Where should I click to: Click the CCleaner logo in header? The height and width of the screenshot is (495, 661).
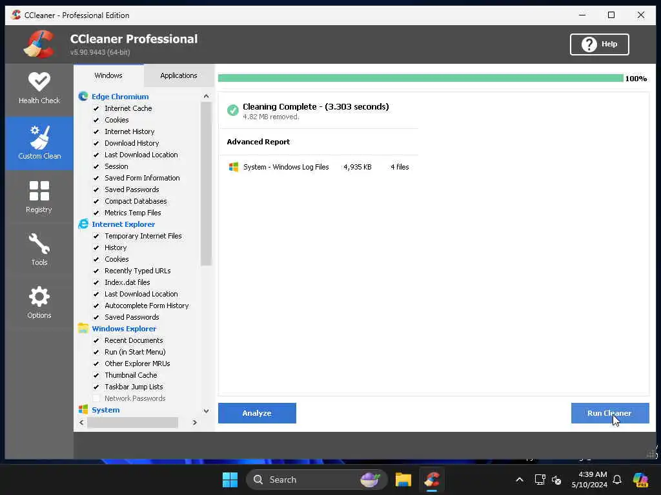click(39, 44)
